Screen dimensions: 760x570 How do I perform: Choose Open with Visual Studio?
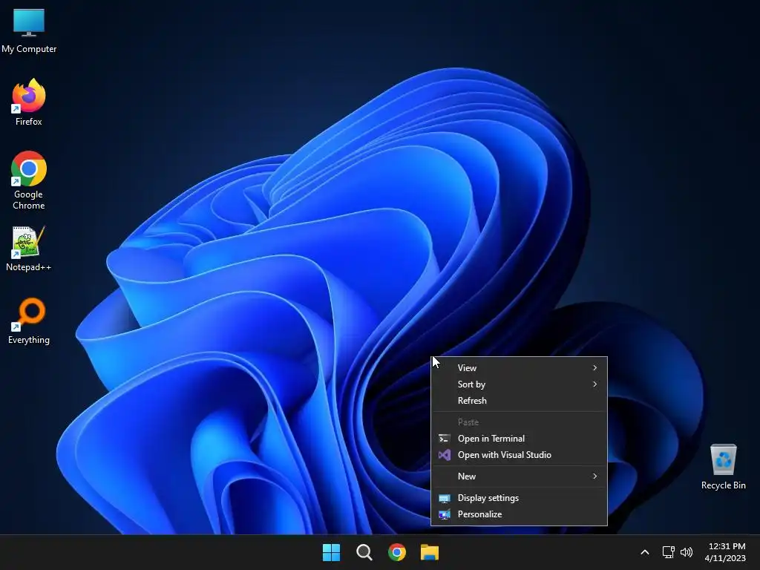point(519,455)
